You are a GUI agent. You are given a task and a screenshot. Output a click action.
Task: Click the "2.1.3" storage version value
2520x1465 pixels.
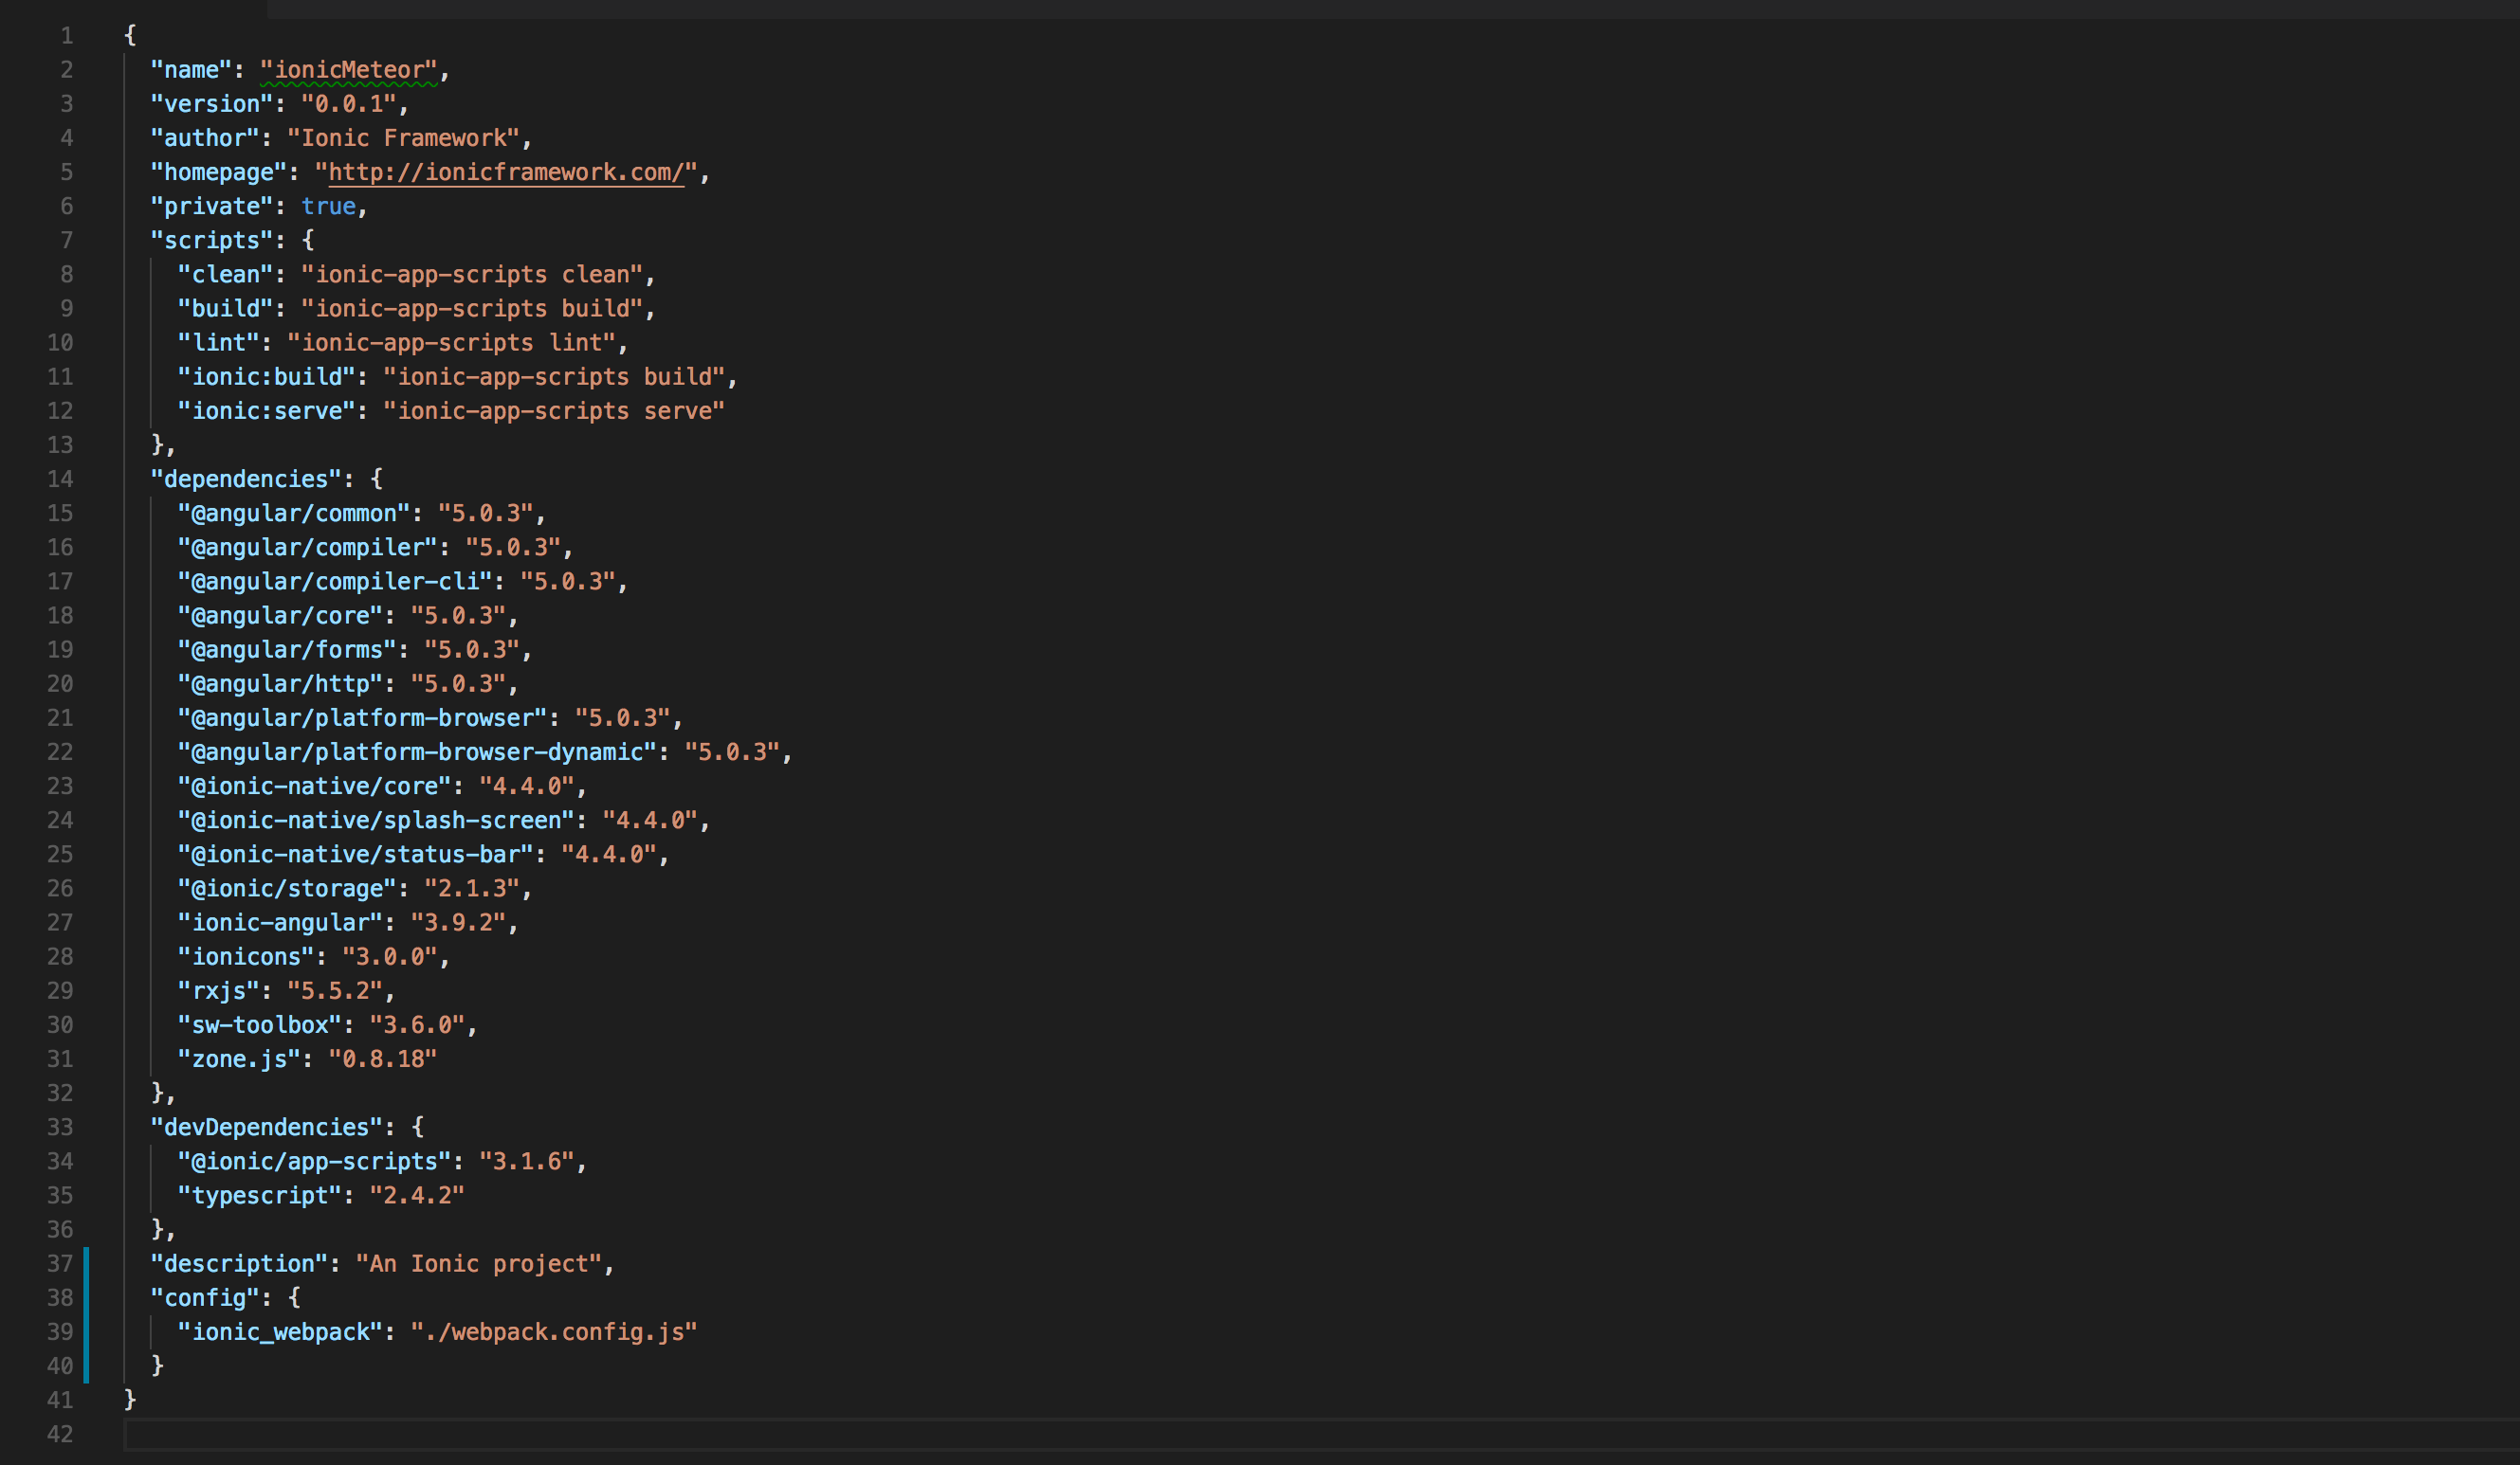point(472,889)
